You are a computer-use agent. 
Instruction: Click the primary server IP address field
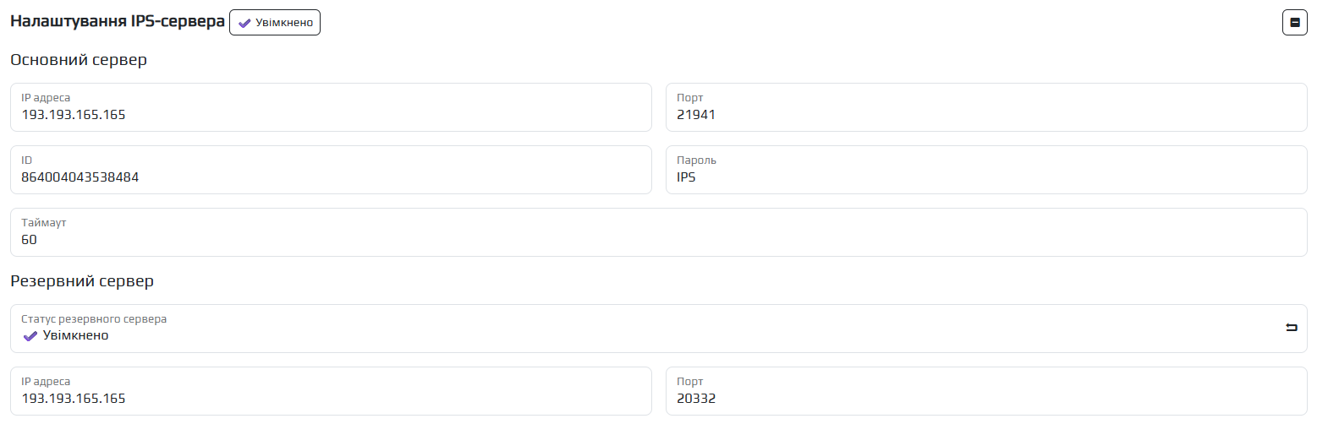point(331,107)
